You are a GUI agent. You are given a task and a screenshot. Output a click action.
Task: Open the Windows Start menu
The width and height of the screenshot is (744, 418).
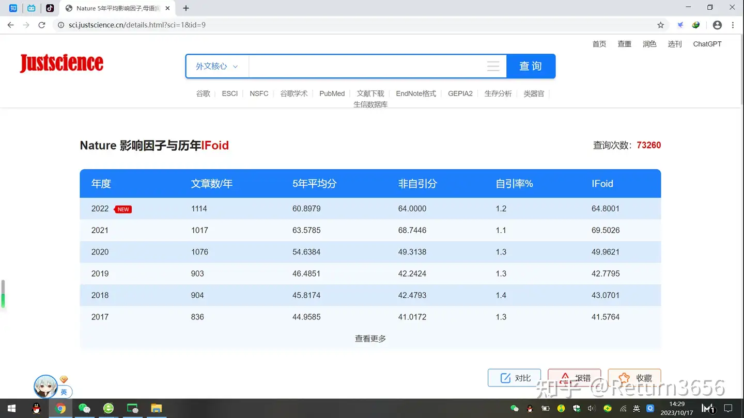(12, 408)
